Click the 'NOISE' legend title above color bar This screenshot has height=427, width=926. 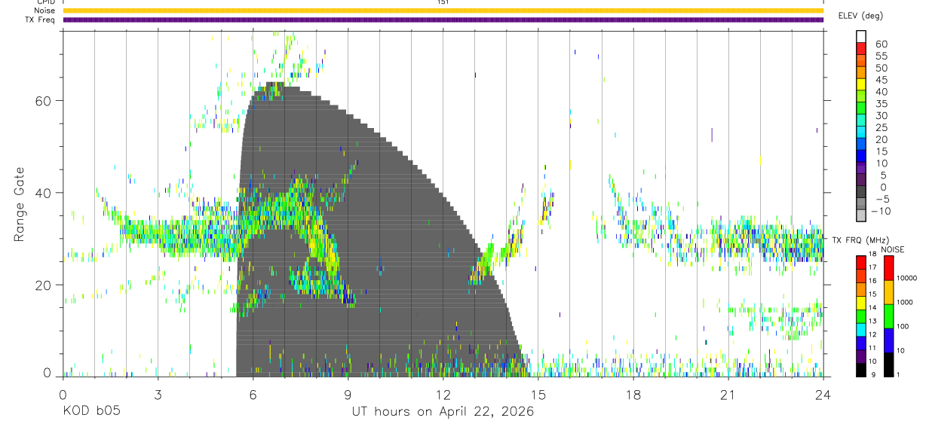pyautogui.click(x=893, y=249)
